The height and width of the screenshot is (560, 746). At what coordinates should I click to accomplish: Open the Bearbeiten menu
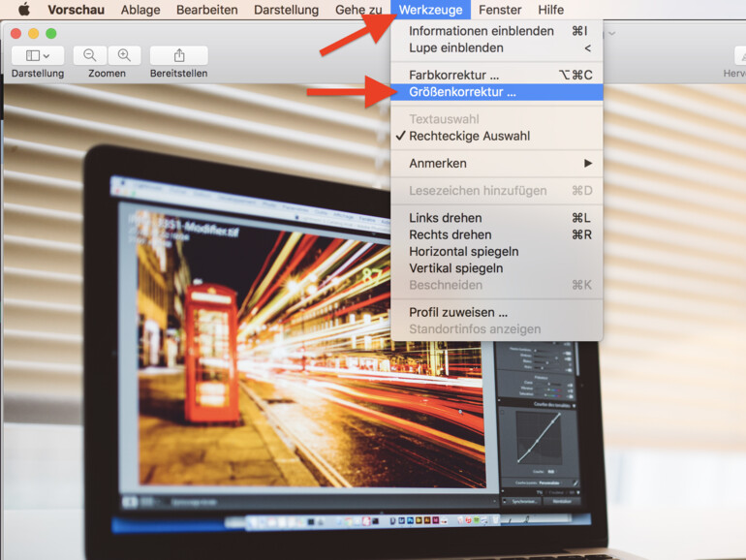(x=207, y=10)
